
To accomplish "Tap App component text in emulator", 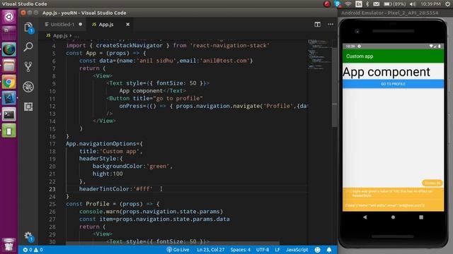I will tap(386, 72).
